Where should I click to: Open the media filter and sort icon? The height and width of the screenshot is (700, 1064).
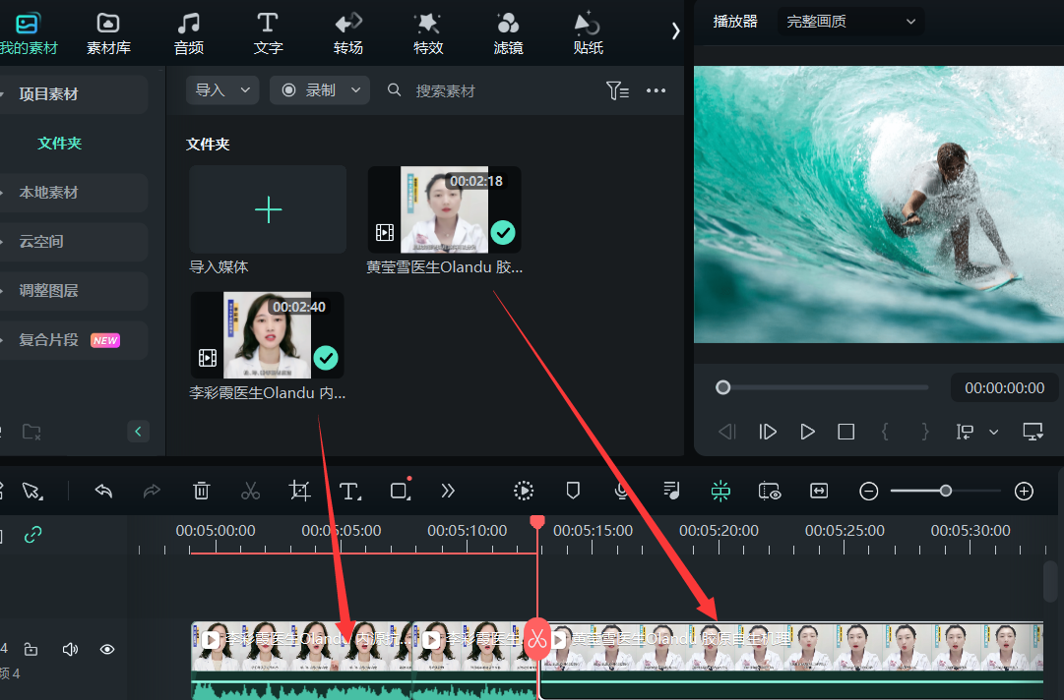pos(617,90)
